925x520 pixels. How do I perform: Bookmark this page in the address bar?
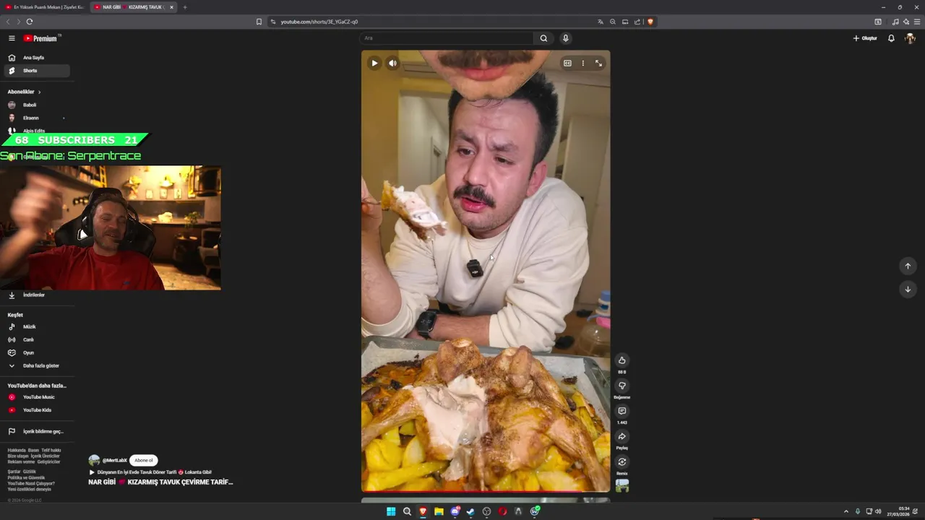(x=259, y=22)
